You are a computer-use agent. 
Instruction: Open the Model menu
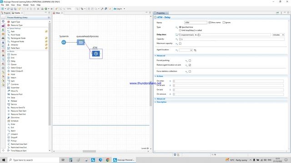25,5
